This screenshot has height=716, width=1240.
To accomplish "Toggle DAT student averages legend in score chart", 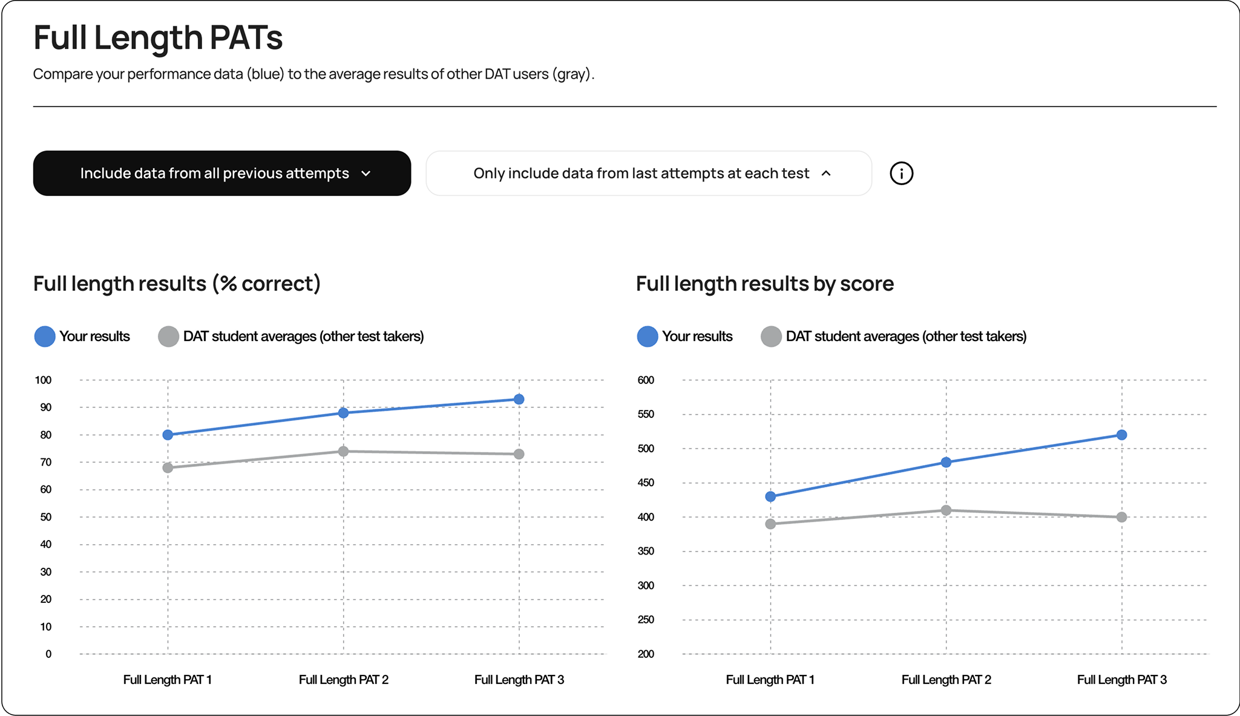I will pos(894,336).
